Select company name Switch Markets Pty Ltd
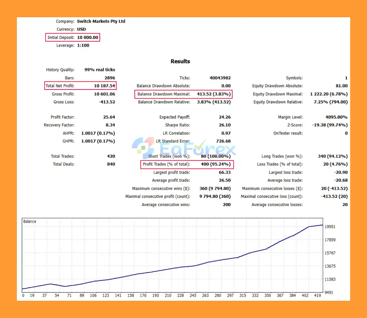Image resolution: width=367 pixels, height=318 pixels. click(101, 21)
